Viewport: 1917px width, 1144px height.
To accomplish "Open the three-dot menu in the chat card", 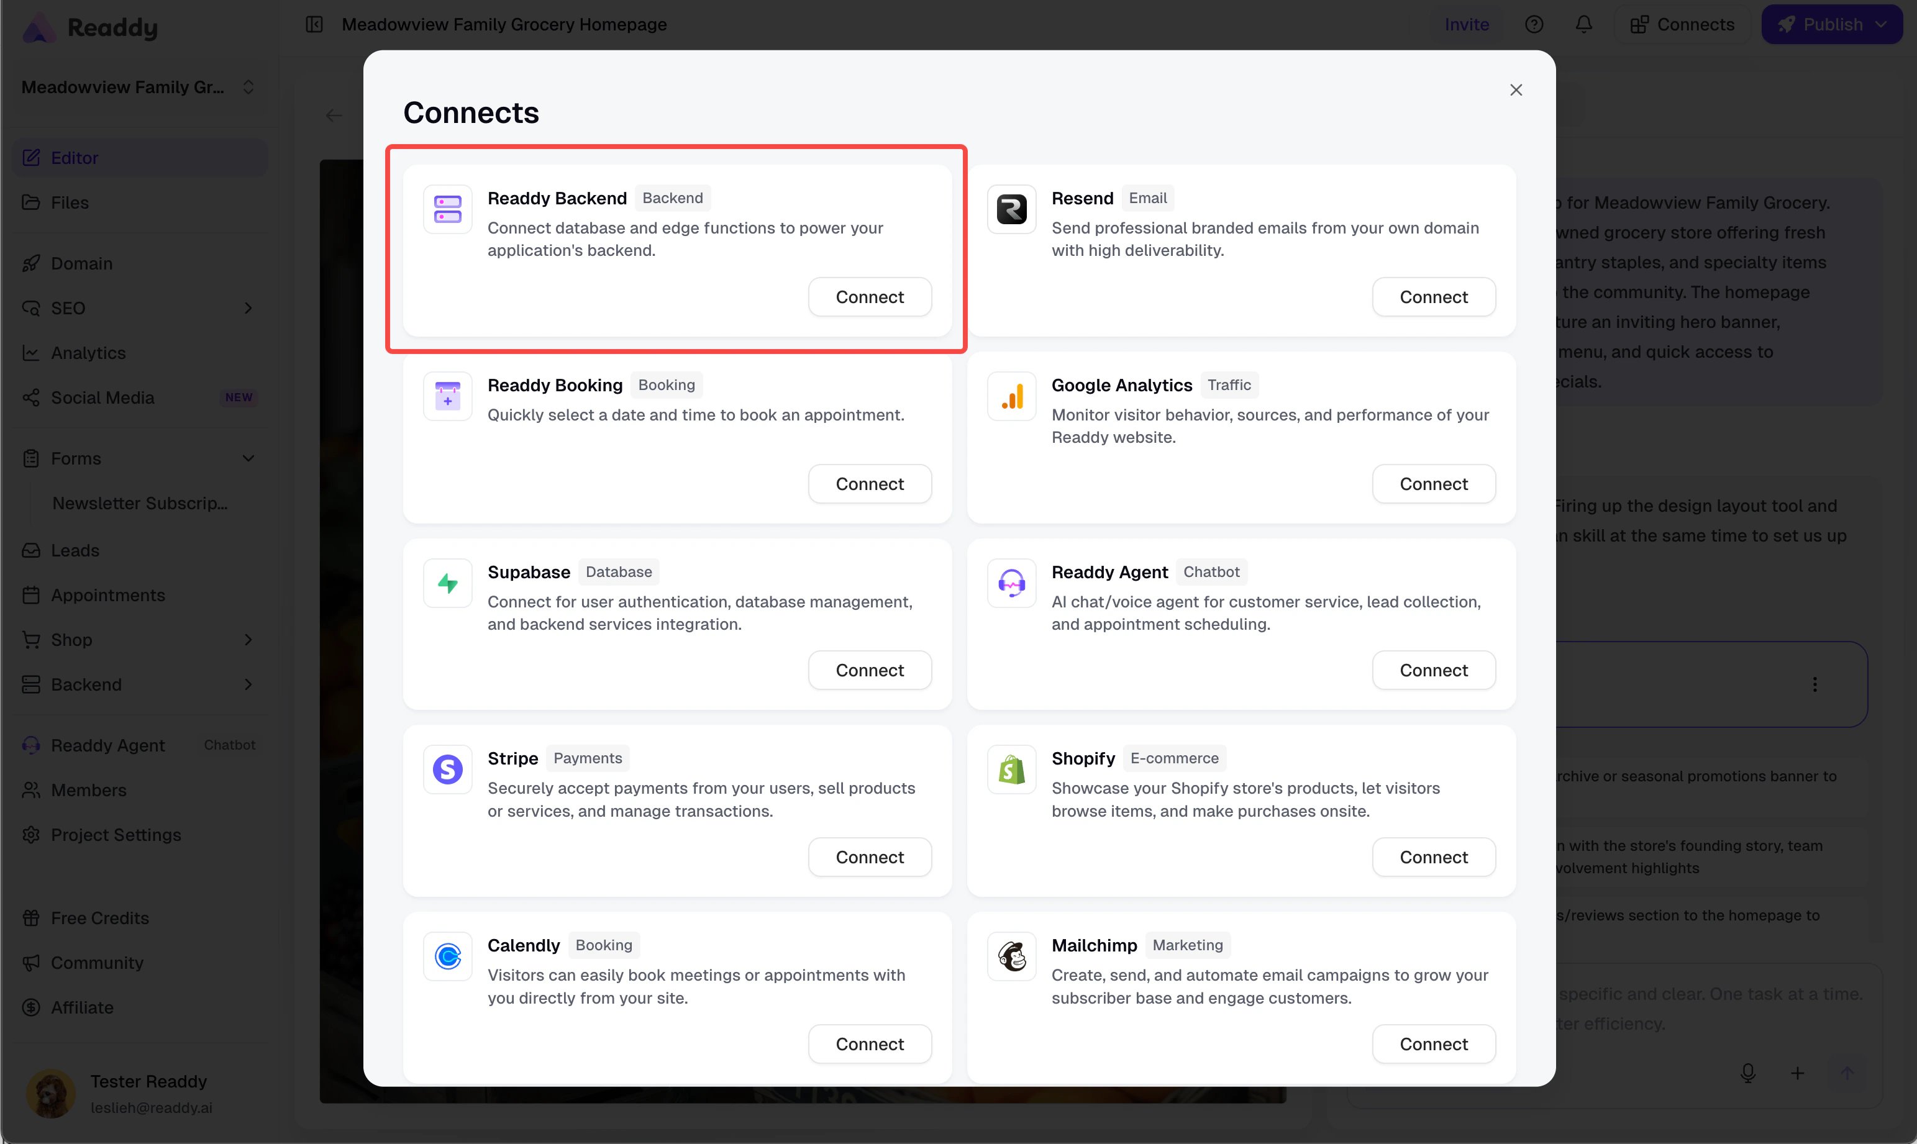I will (1815, 684).
